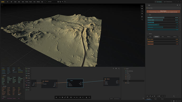Open the Window menu
Image resolution: width=182 pixels, height=102 pixels.
coord(38,2)
